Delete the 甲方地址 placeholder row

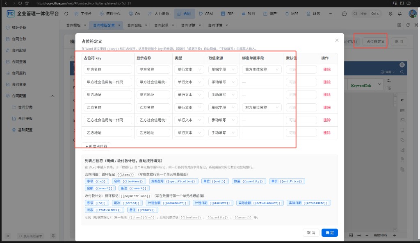click(x=327, y=95)
